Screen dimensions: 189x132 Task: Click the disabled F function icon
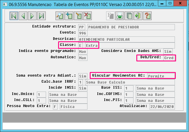point(110,16)
